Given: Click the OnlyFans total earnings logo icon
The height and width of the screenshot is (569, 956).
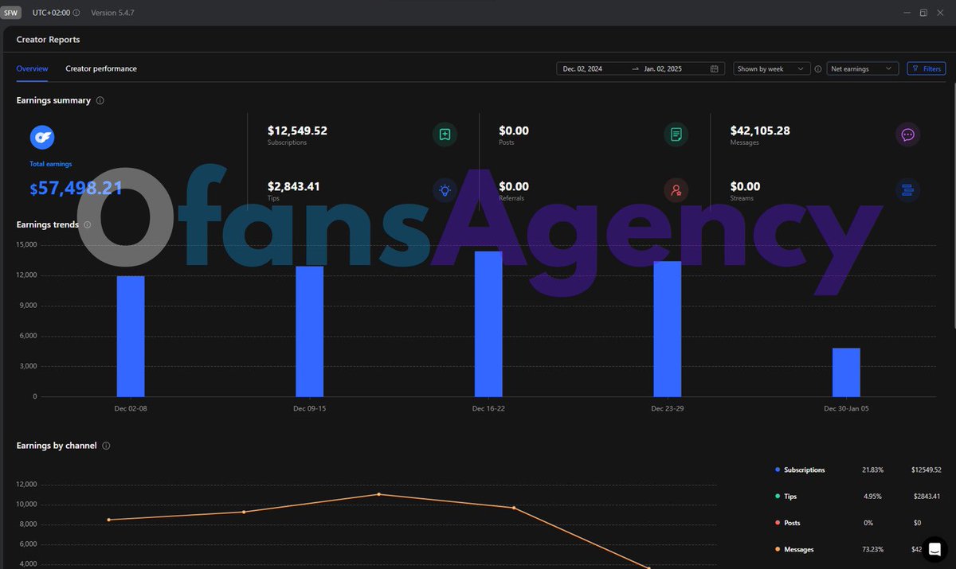Looking at the screenshot, I should (42, 137).
